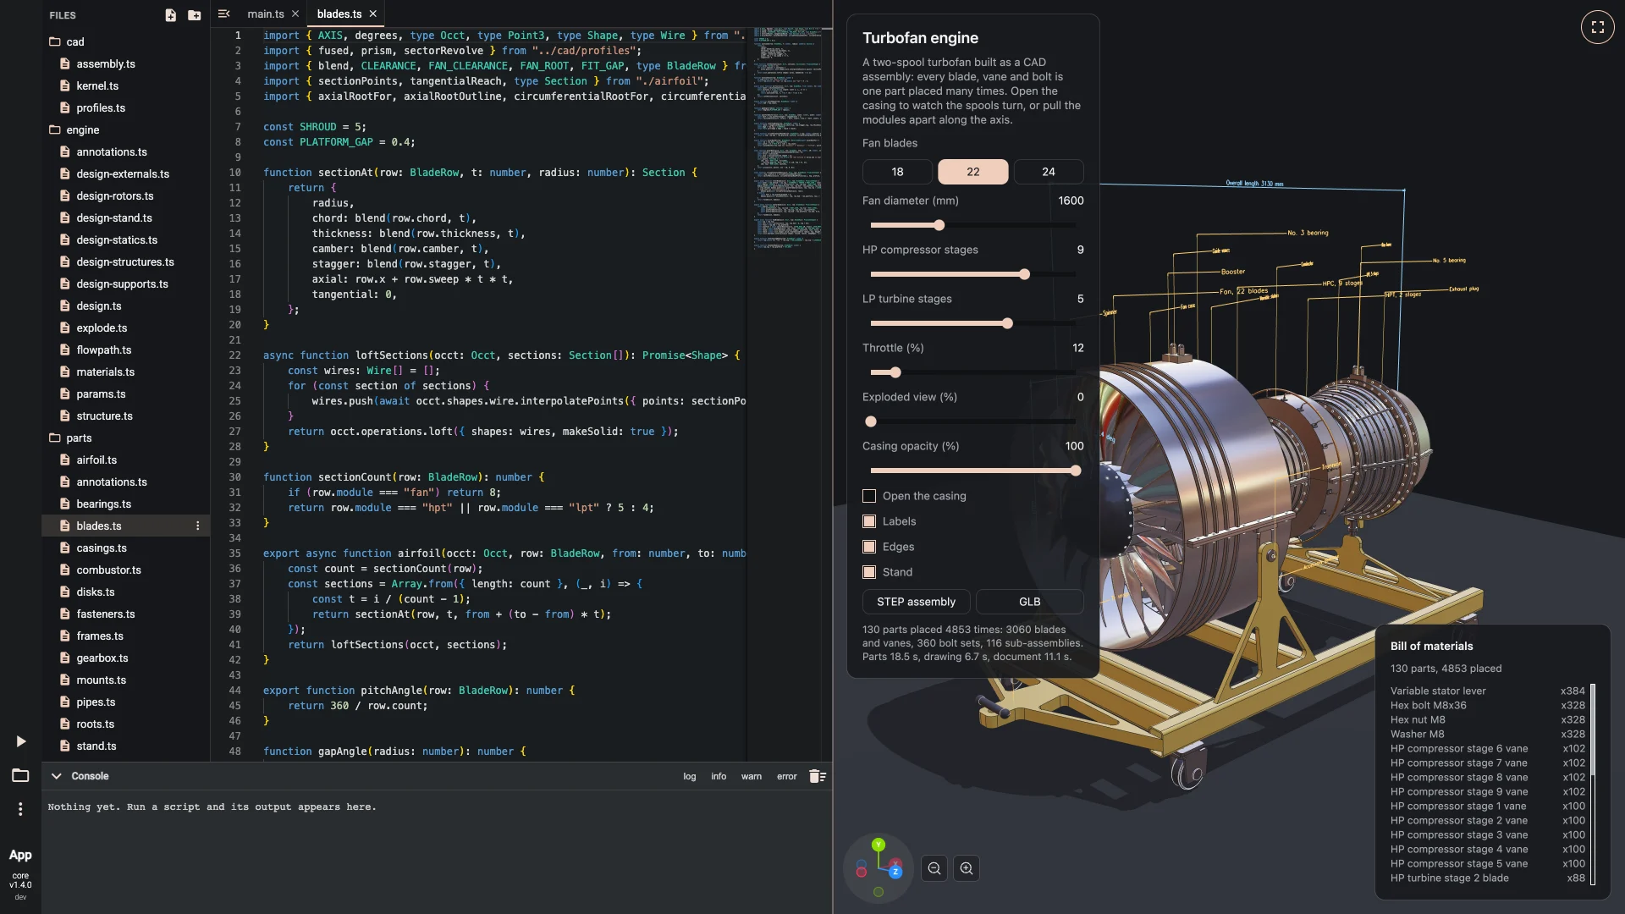Screen dimensions: 1625x914
Task: Select the 22 fan blades option
Action: click(973, 172)
